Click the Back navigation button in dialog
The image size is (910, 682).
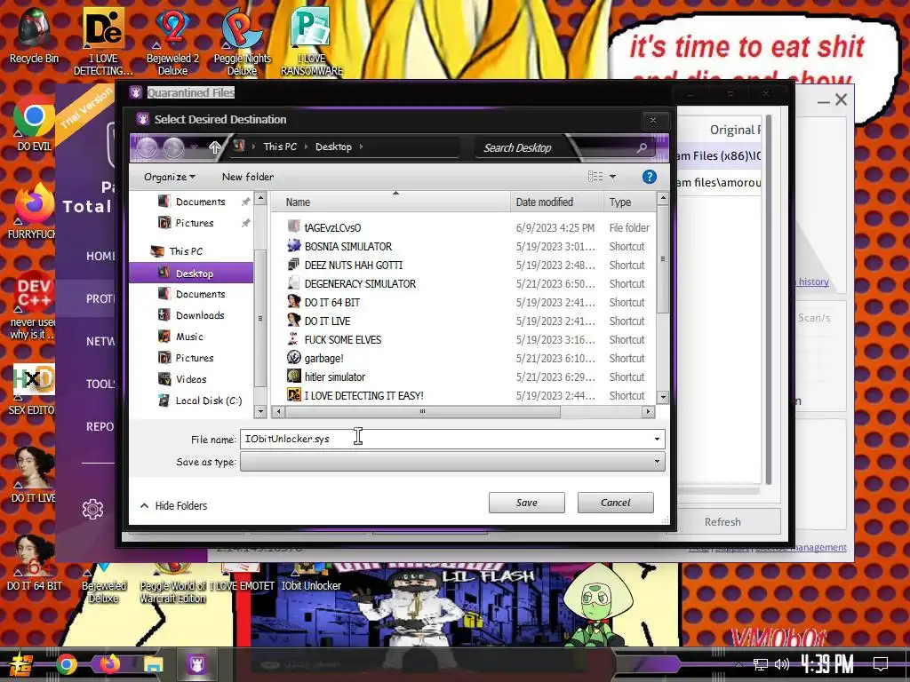(148, 148)
